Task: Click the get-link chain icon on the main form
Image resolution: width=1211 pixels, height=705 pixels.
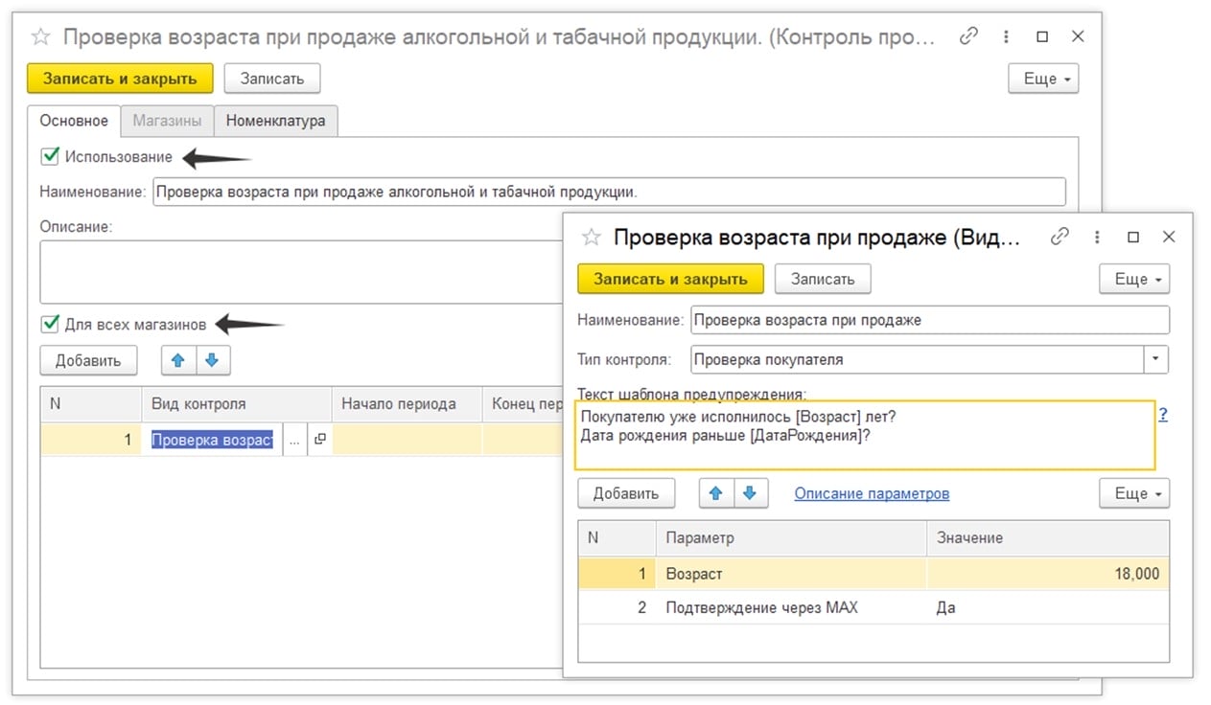Action: click(x=968, y=35)
